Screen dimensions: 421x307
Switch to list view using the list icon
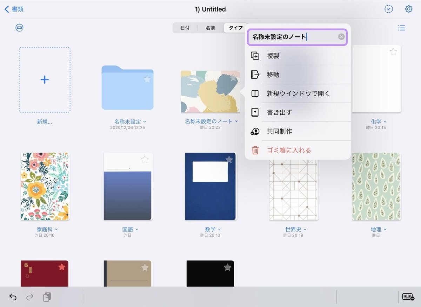(401, 28)
